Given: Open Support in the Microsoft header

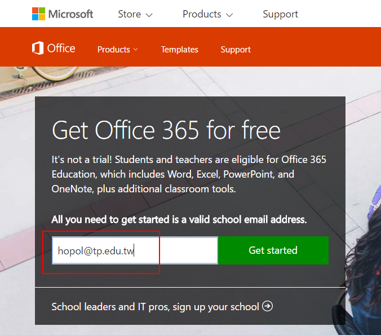Looking at the screenshot, I should click(281, 14).
